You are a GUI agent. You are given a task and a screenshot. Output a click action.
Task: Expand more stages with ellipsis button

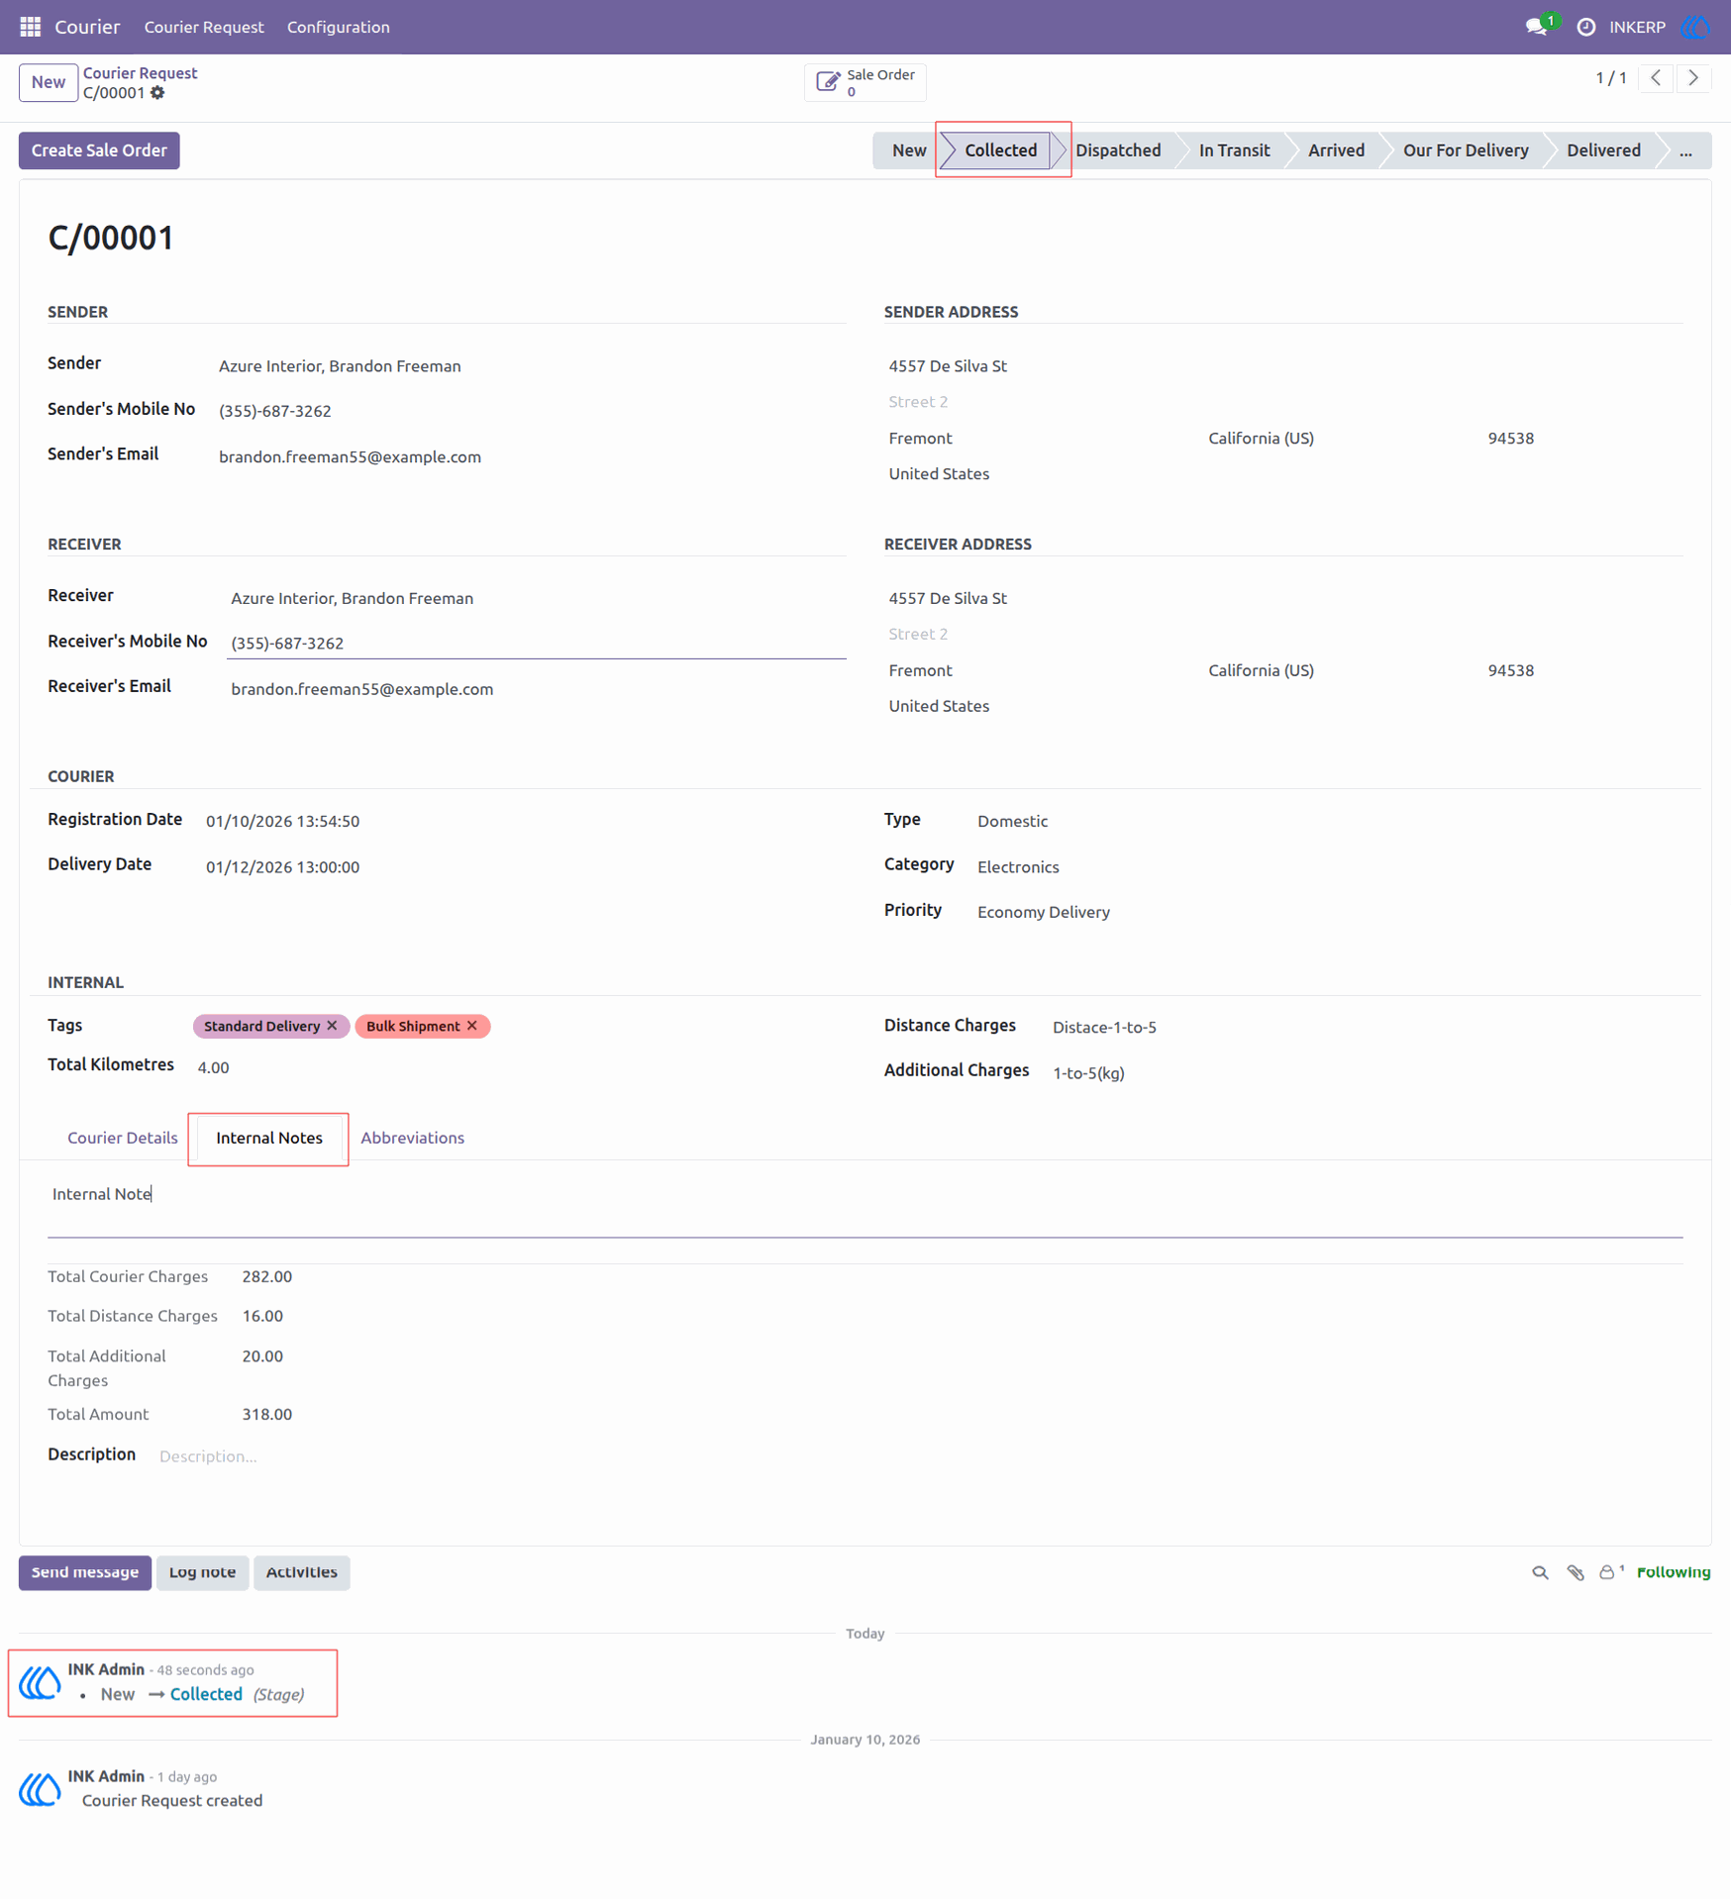click(1685, 150)
